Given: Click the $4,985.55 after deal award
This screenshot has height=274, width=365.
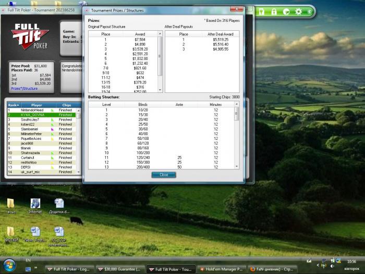Looking at the screenshot, I should click(x=221, y=49).
